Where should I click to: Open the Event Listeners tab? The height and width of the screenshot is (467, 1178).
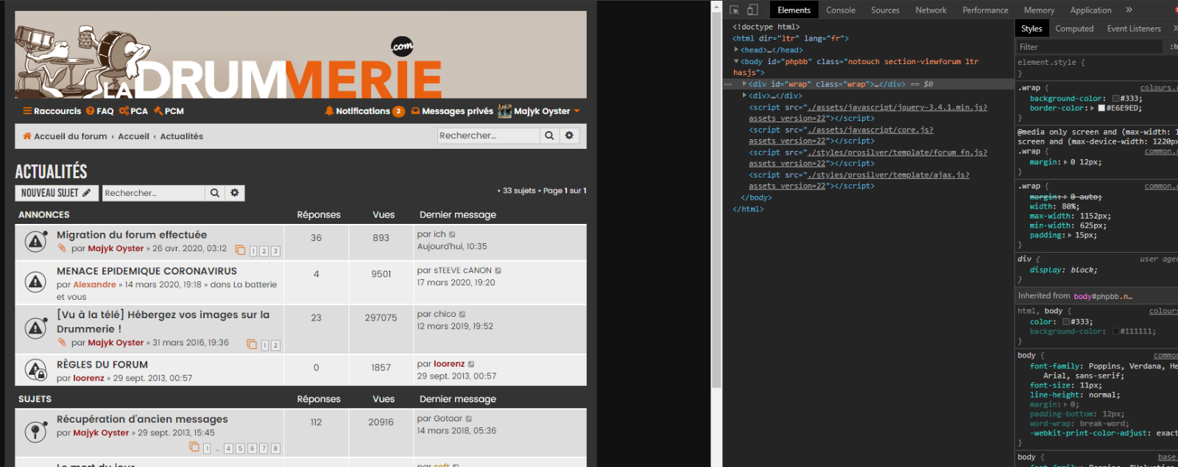(x=1134, y=29)
